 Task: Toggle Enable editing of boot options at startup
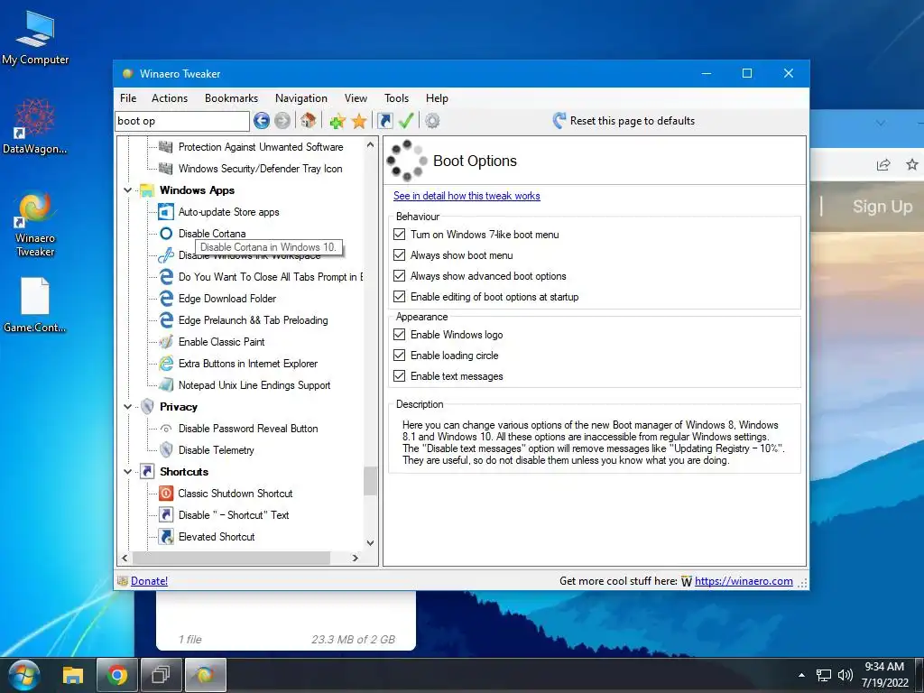(400, 296)
